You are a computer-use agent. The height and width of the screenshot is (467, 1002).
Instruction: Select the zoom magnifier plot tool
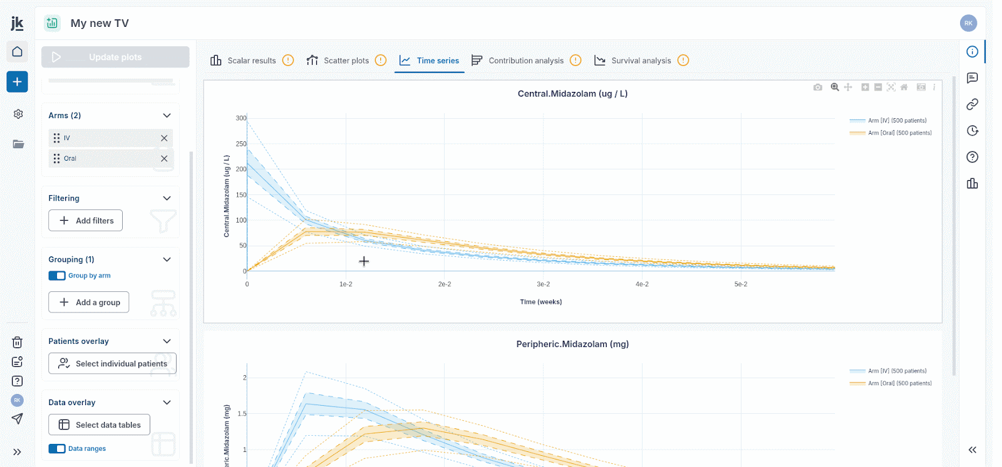coord(835,88)
